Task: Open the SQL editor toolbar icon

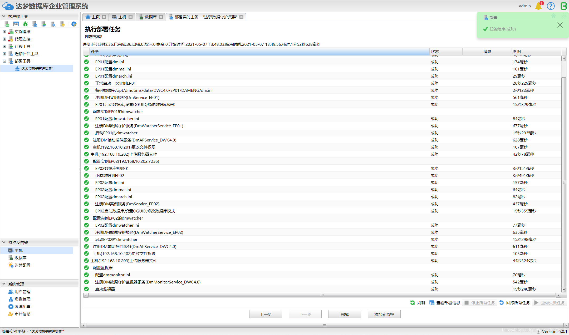Action: [16, 24]
